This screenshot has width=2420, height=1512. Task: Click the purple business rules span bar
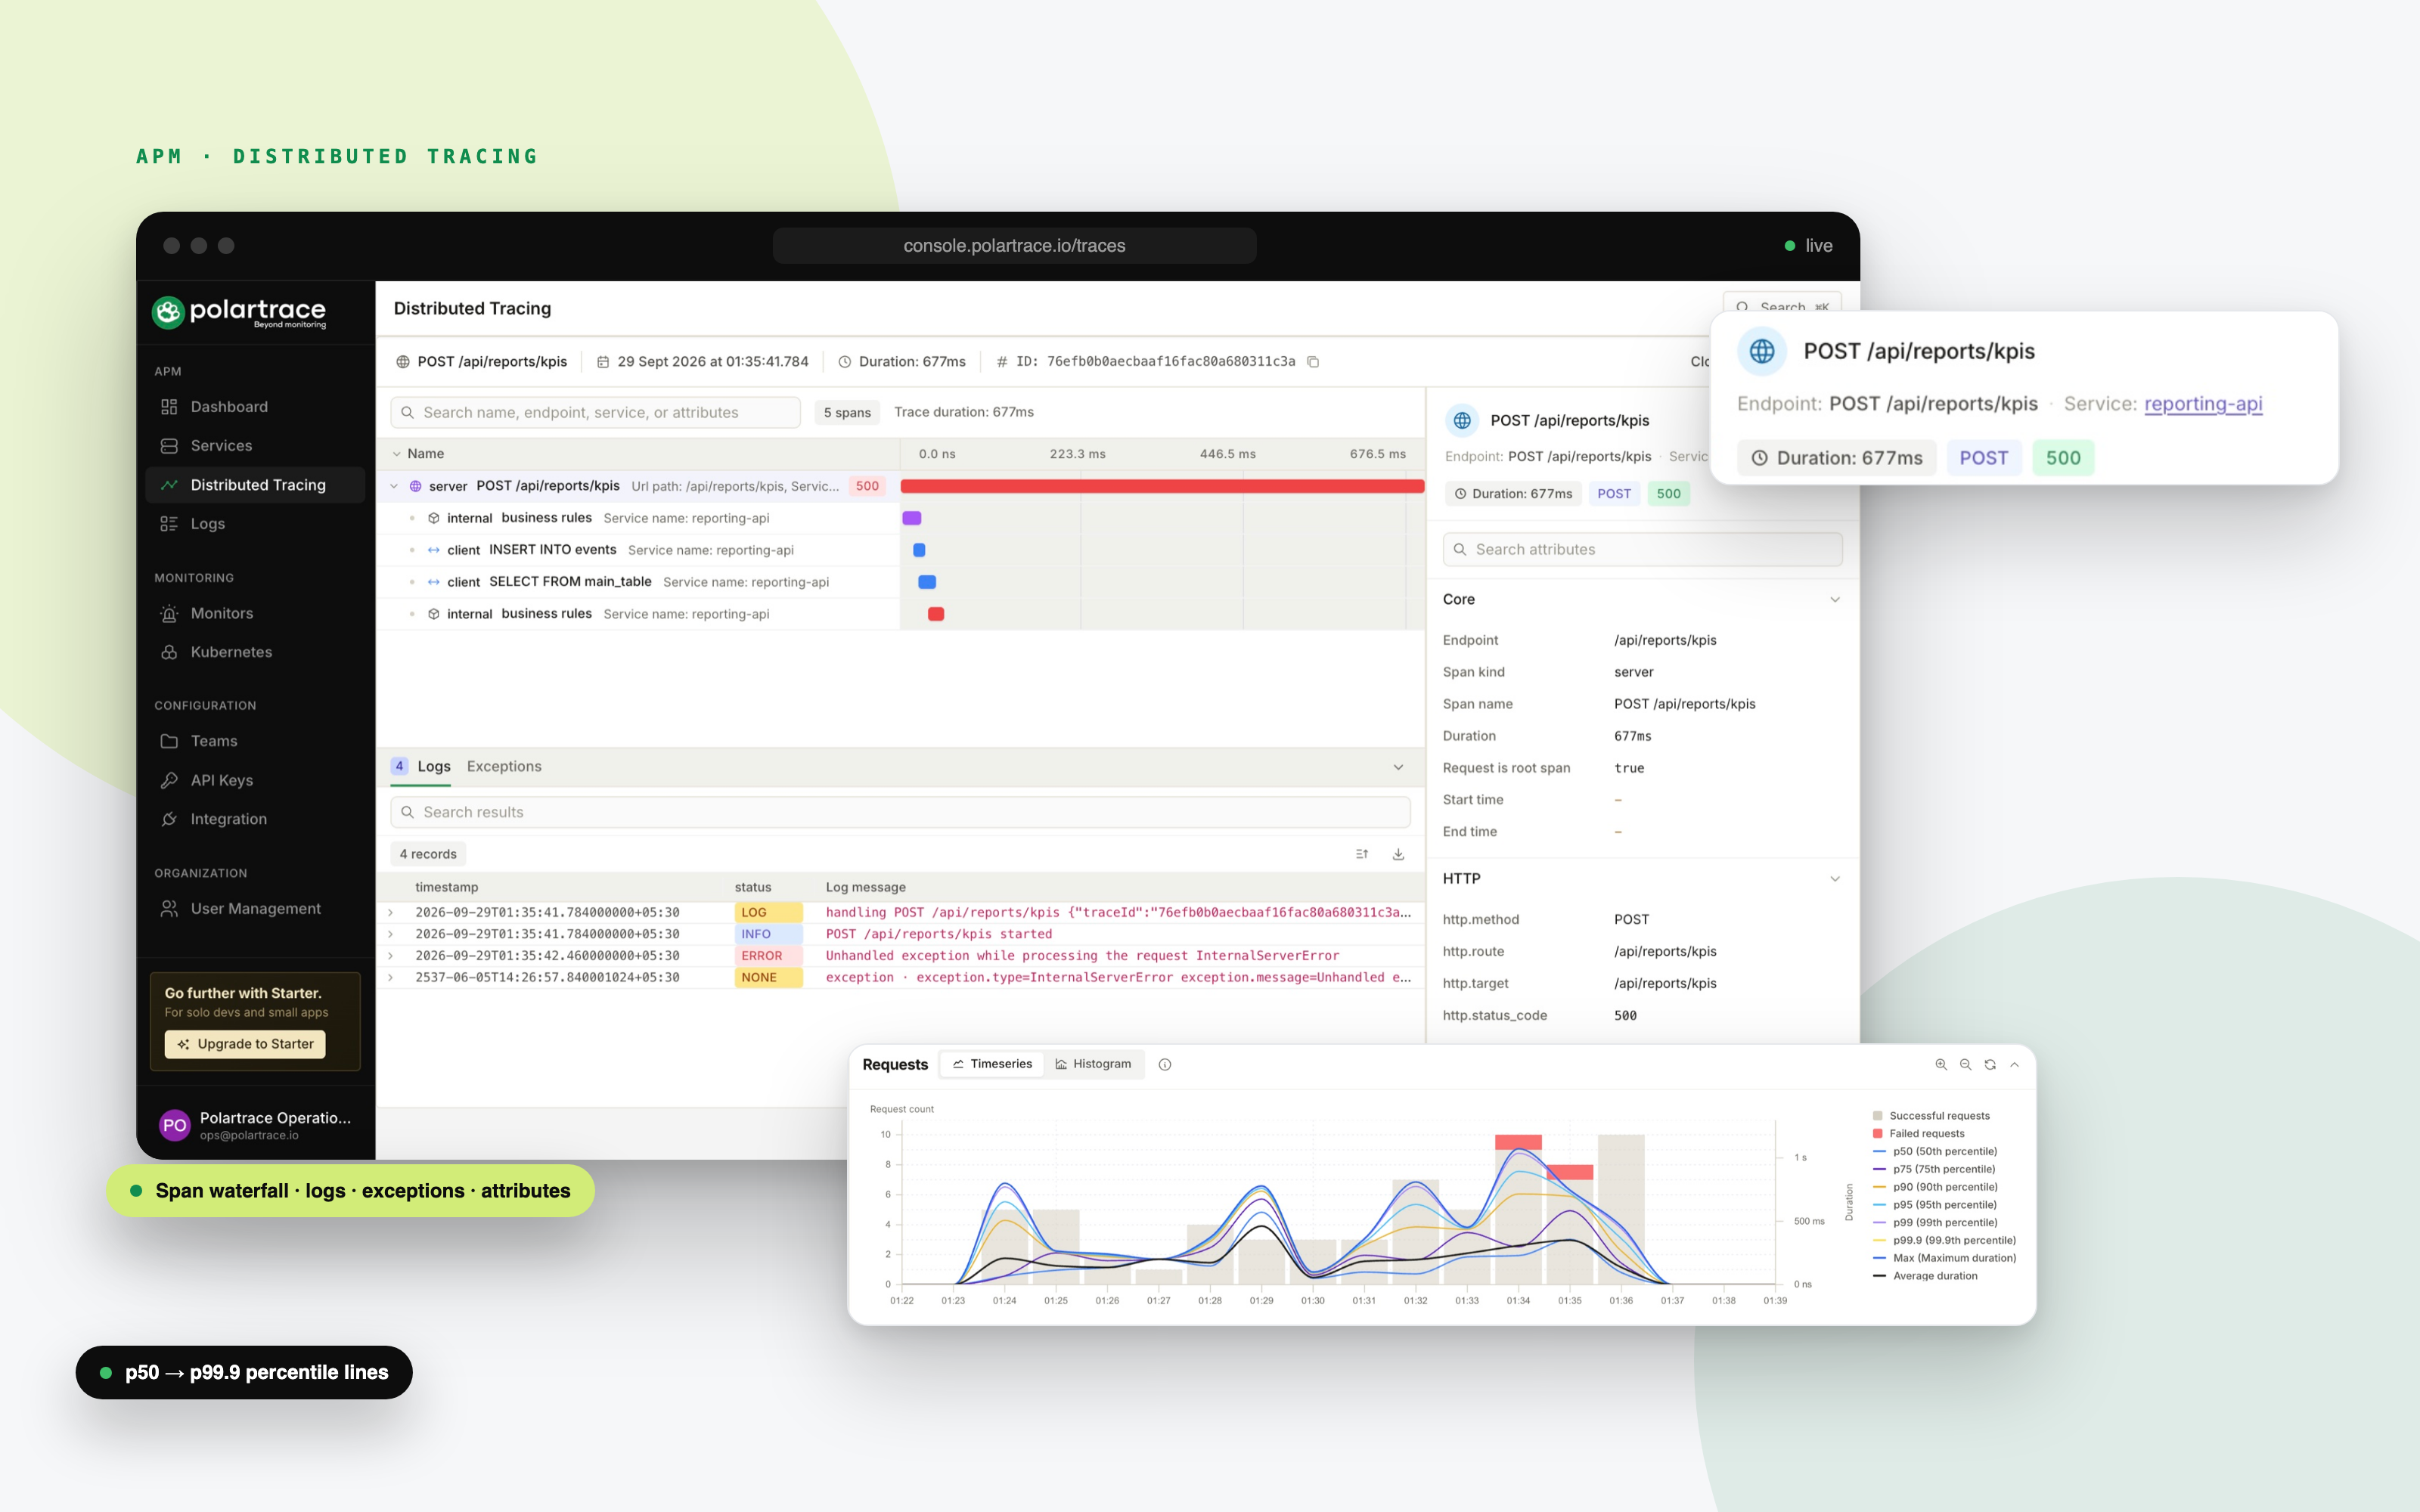point(912,518)
